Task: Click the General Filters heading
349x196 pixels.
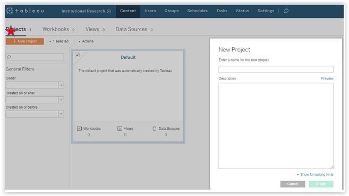Action: click(20, 69)
